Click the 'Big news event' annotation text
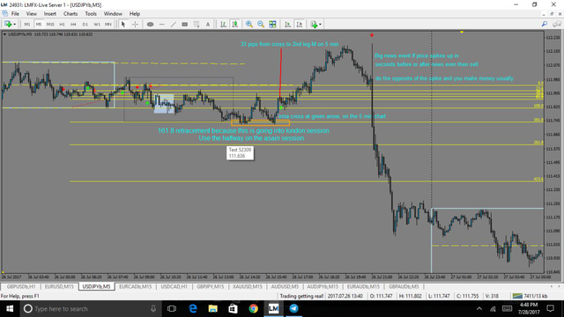564x317 pixels. click(417, 55)
